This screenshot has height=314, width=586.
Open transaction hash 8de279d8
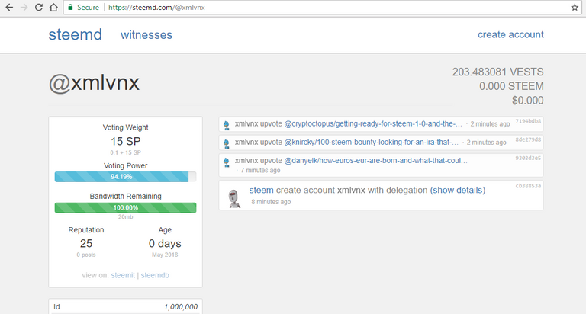528,139
